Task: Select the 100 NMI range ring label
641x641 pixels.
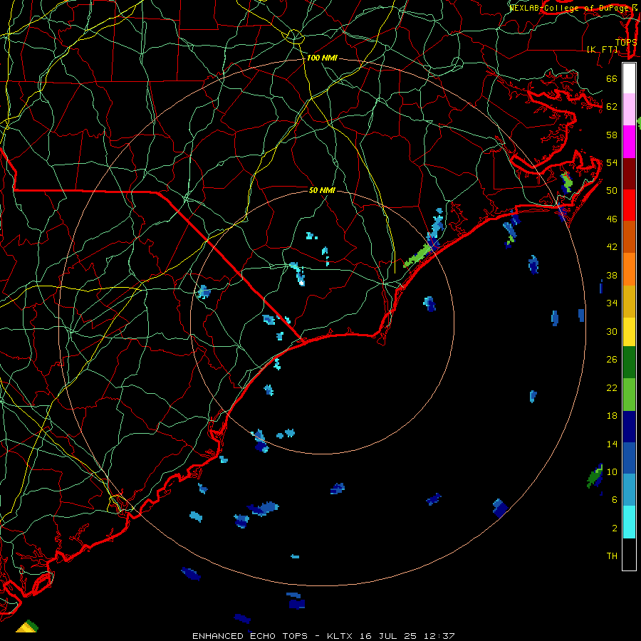Action: click(322, 58)
